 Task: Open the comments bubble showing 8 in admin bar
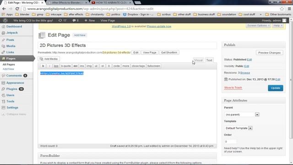(x=76, y=20)
